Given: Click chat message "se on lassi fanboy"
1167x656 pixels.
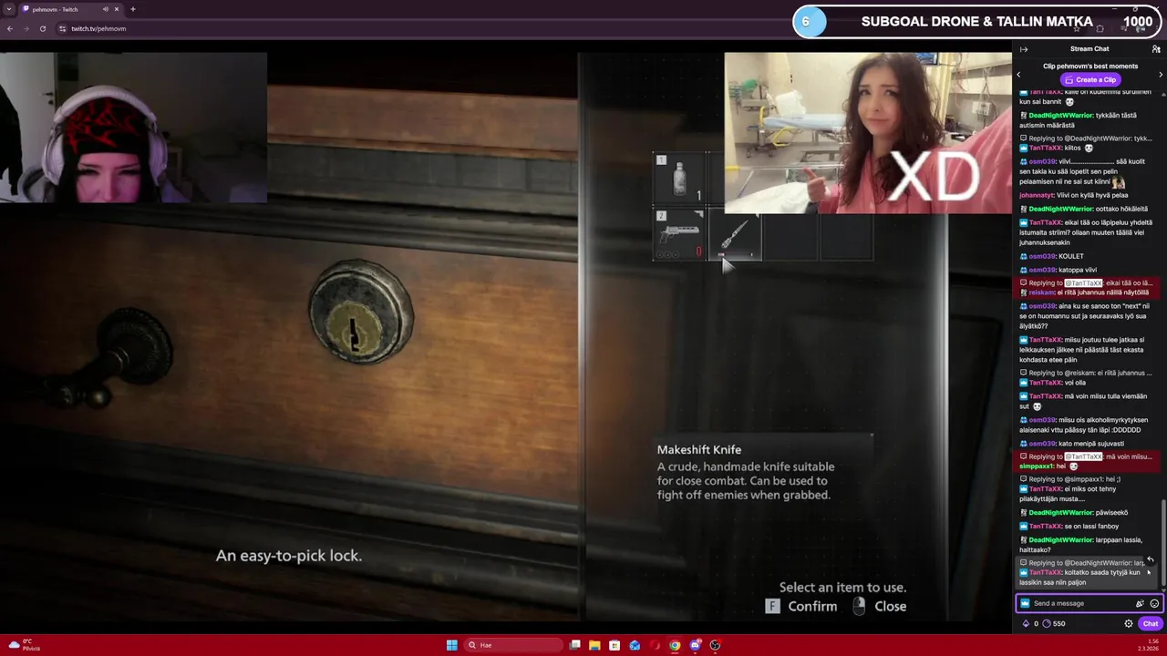Looking at the screenshot, I should coord(1091,526).
